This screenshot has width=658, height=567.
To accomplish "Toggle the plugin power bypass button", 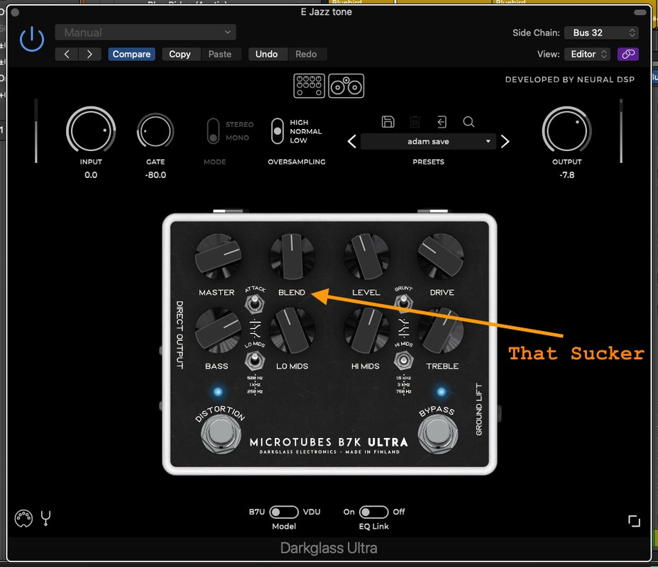I will (x=32, y=40).
